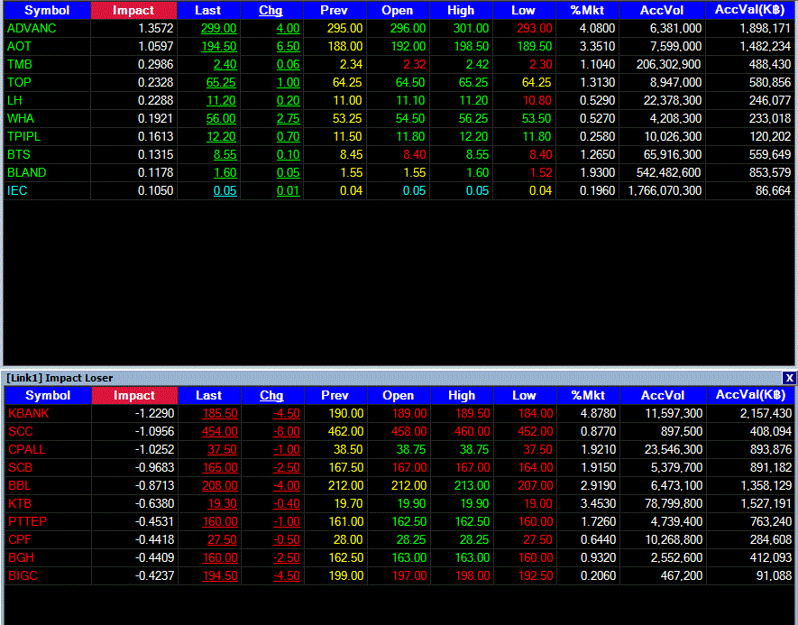798x625 pixels.
Task: Close the Impact Loser panel
Action: pos(789,378)
